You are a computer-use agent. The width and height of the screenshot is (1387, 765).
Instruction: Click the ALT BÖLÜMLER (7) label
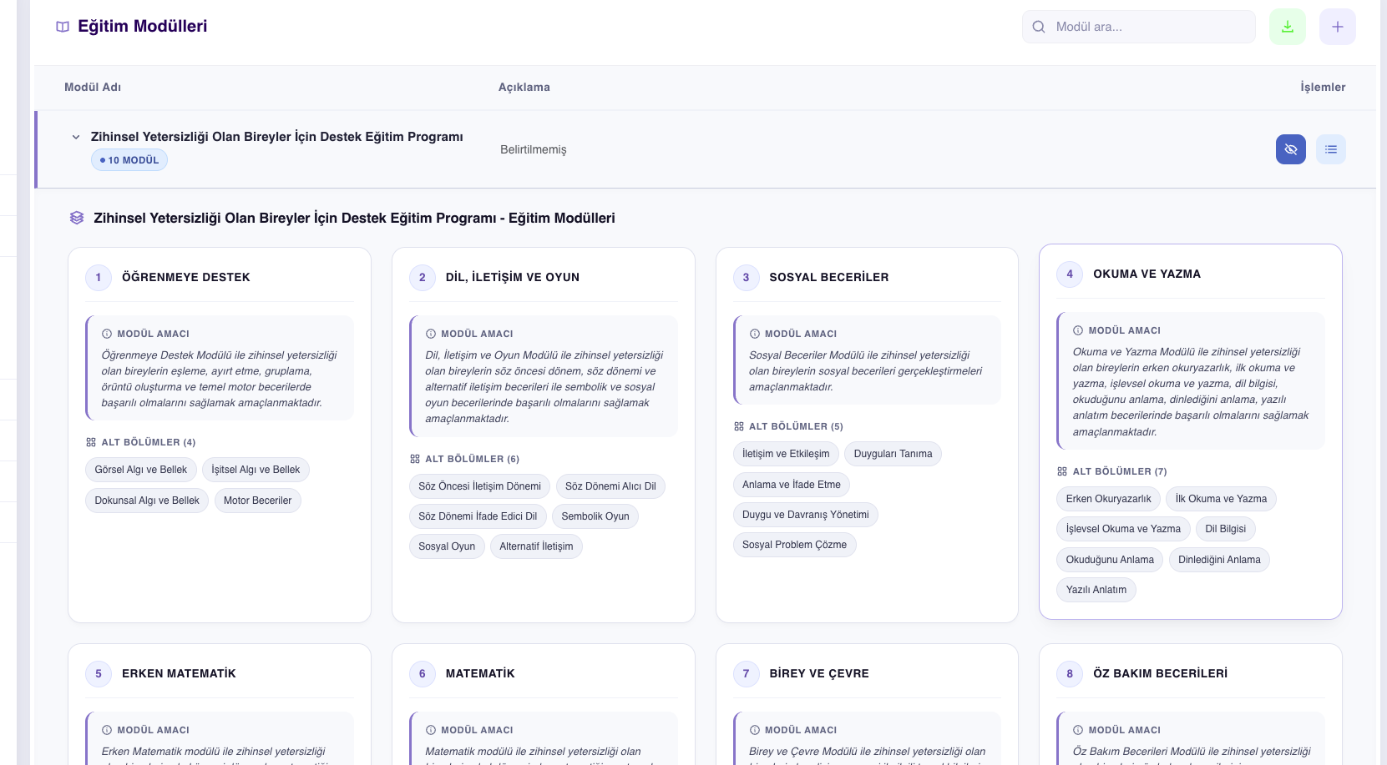click(1120, 471)
